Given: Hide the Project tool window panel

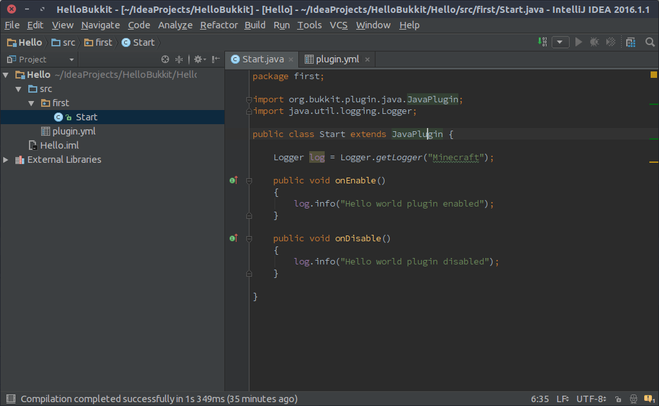Looking at the screenshot, I should [x=214, y=59].
